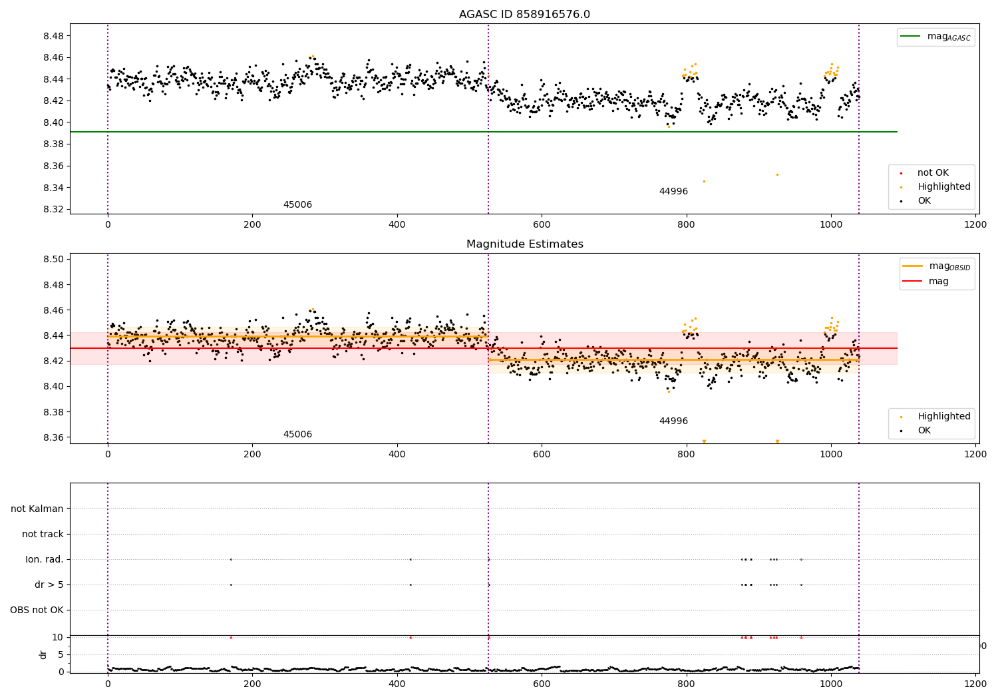Click the 'not Kalman' row label
The height and width of the screenshot is (699, 998).
(37, 509)
